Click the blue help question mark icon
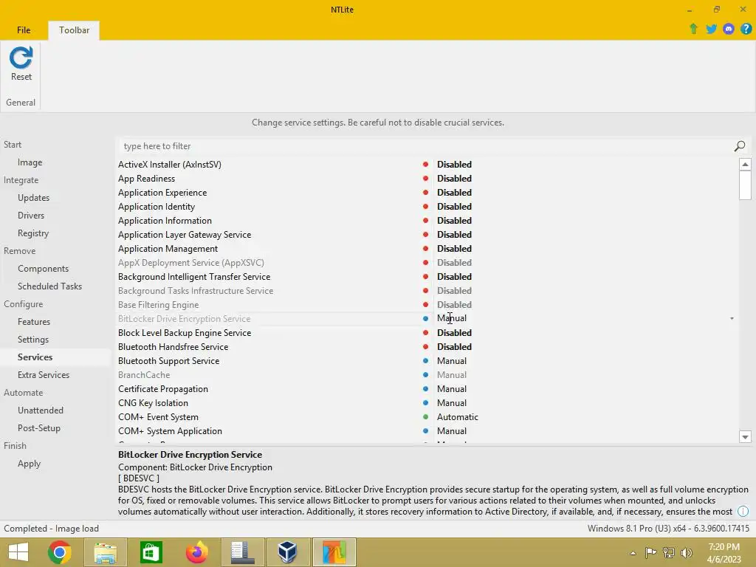 tap(746, 29)
